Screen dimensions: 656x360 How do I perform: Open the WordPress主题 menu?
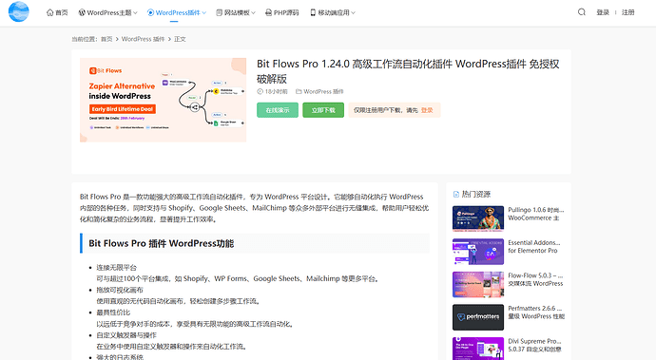pyautogui.click(x=108, y=12)
